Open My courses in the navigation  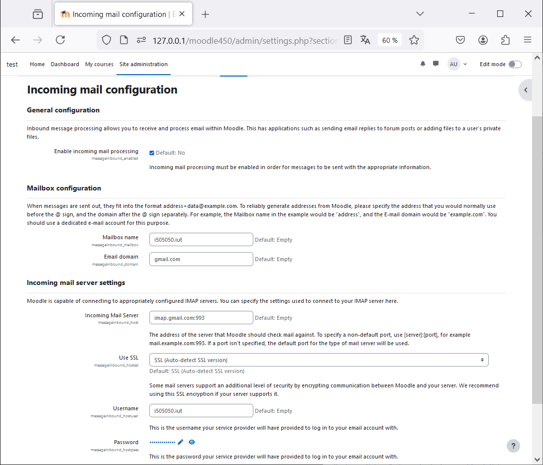coord(99,64)
